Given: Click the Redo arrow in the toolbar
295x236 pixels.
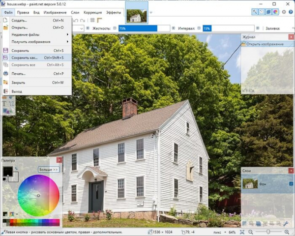Looking at the screenshot, I should 83,20.
